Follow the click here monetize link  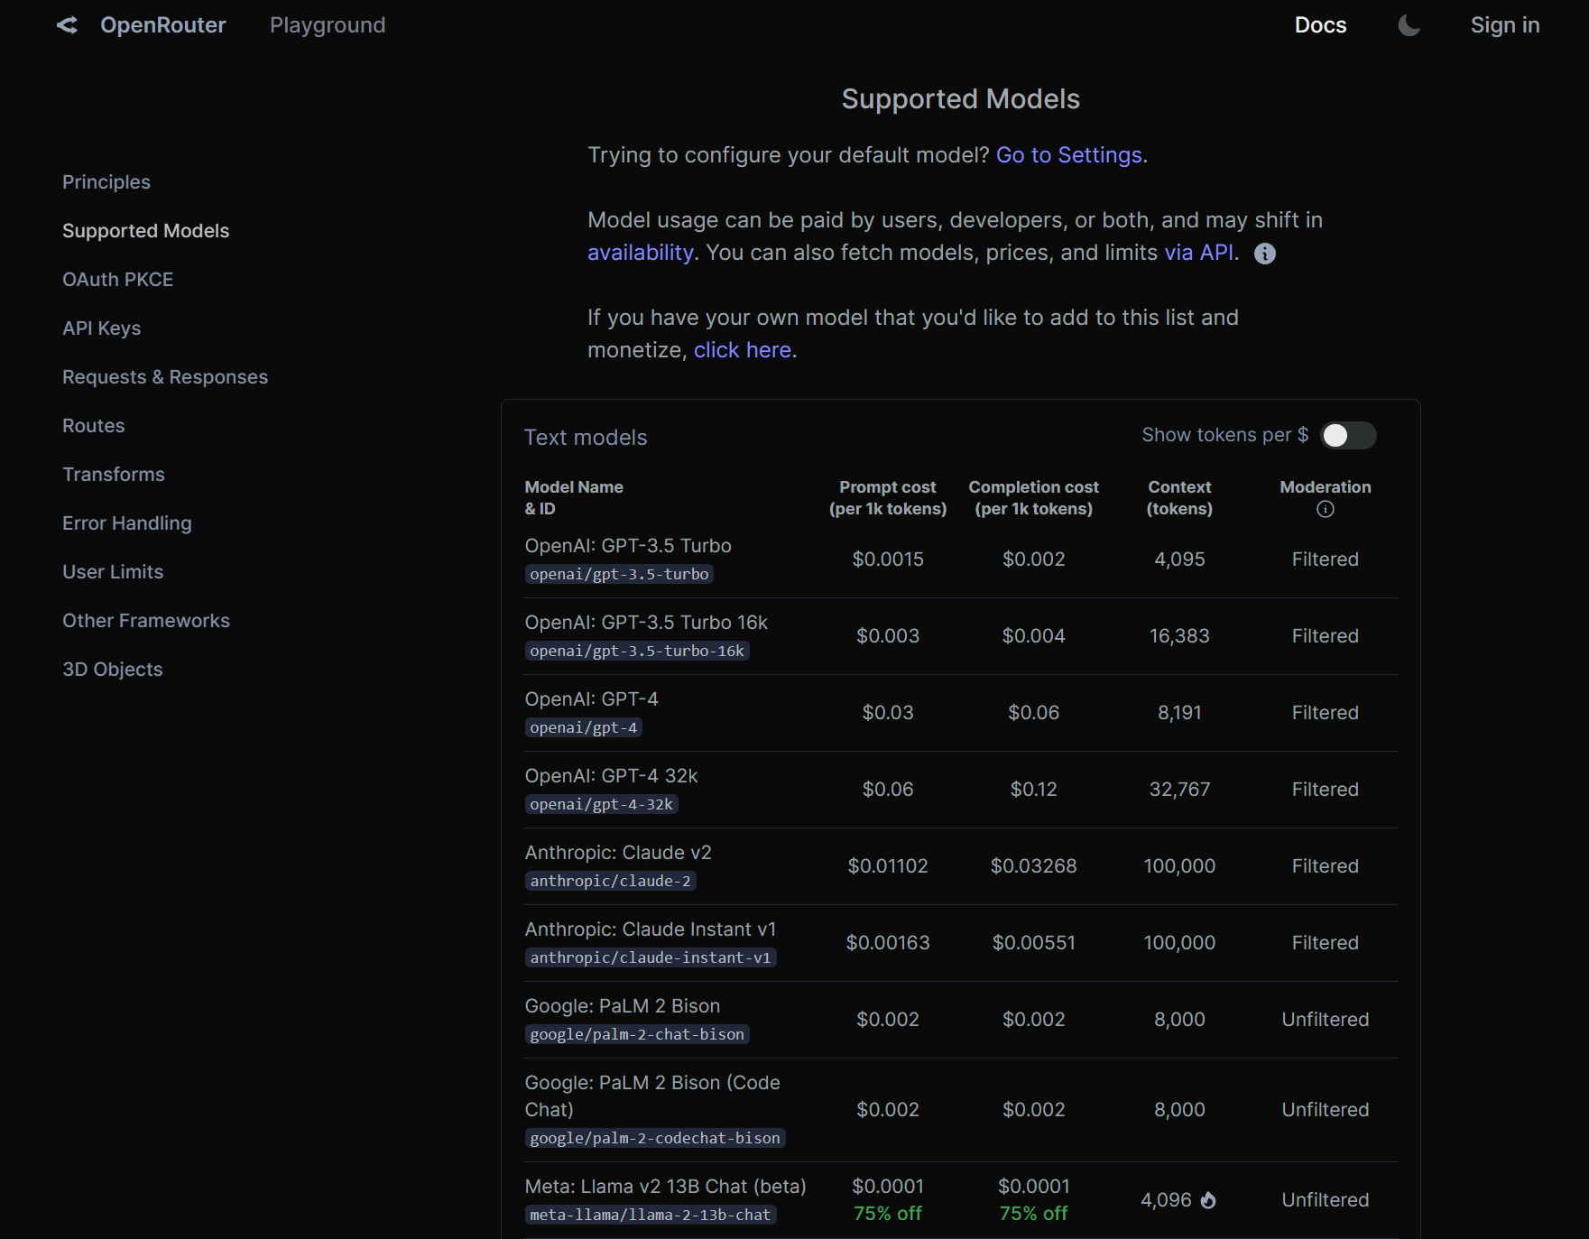742,350
